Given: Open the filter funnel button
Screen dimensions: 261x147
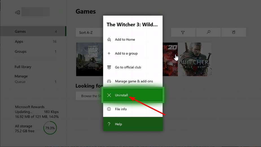Looking at the screenshot, I should 183,32.
